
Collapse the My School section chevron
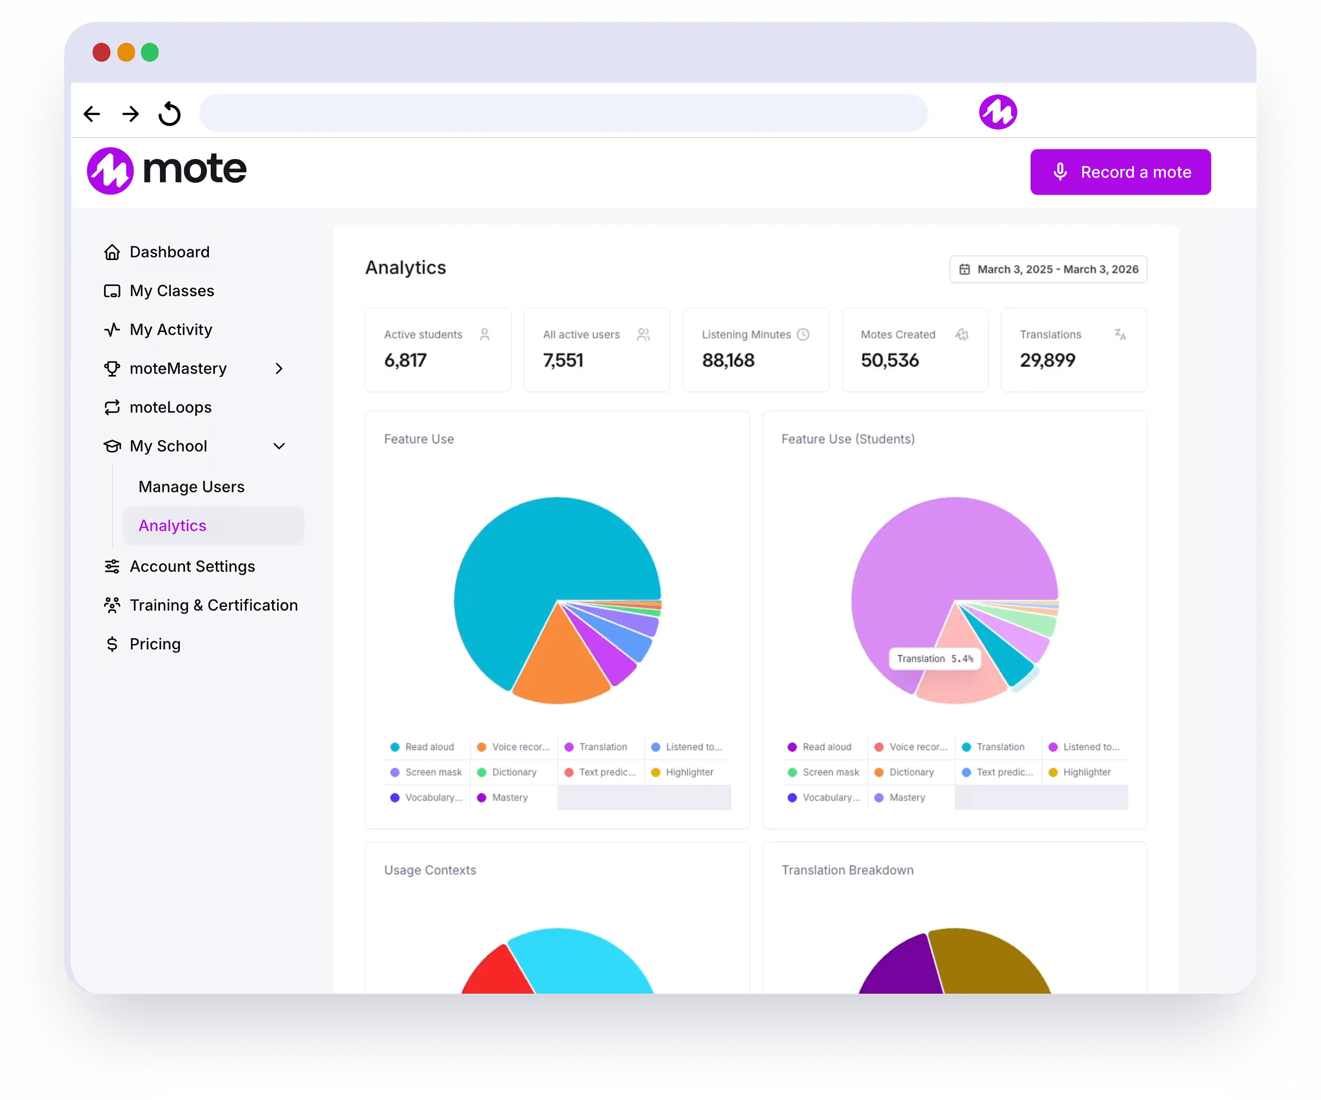point(279,447)
